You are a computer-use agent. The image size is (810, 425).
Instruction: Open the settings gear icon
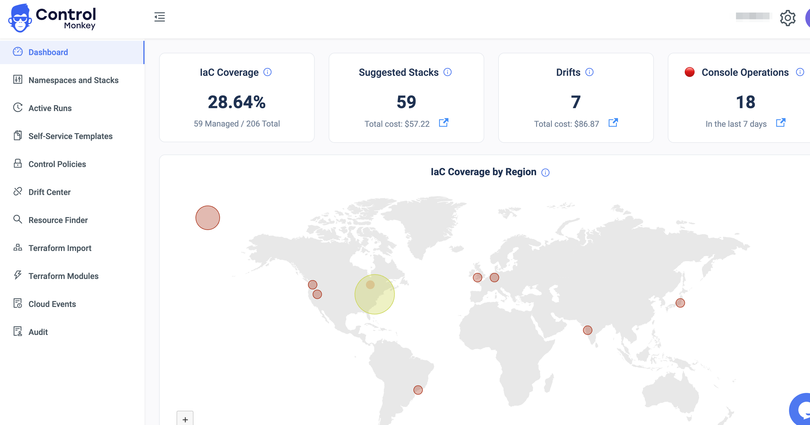click(x=787, y=18)
